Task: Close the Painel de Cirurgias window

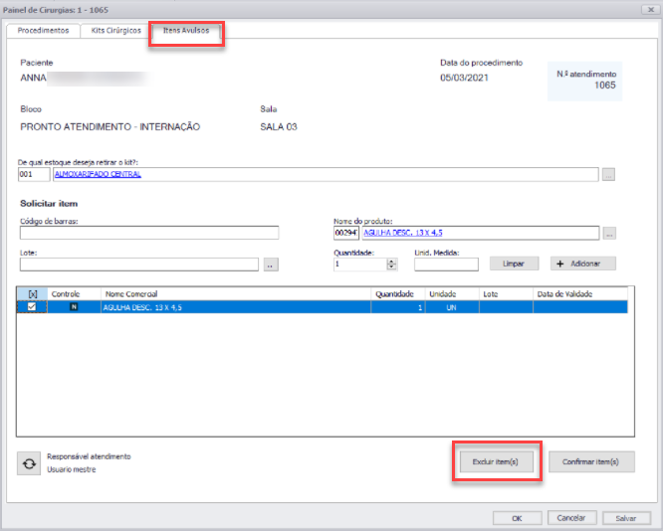Action: pyautogui.click(x=651, y=9)
